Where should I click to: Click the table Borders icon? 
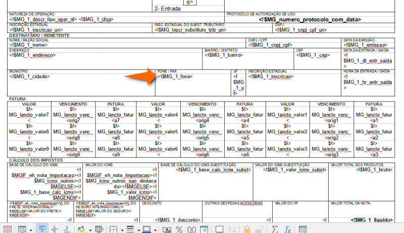(x=114, y=229)
